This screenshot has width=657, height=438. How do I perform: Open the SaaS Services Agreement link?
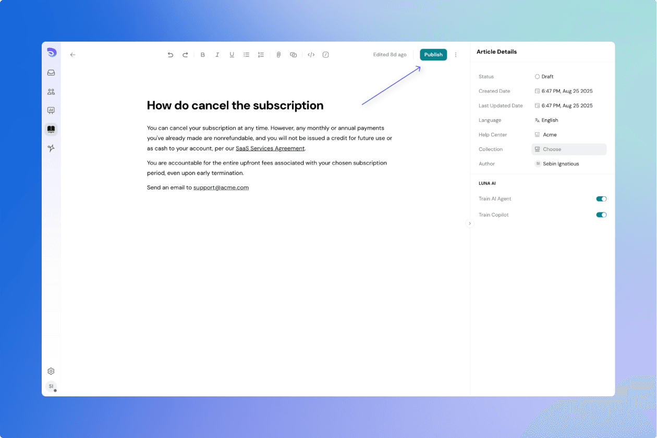click(270, 148)
